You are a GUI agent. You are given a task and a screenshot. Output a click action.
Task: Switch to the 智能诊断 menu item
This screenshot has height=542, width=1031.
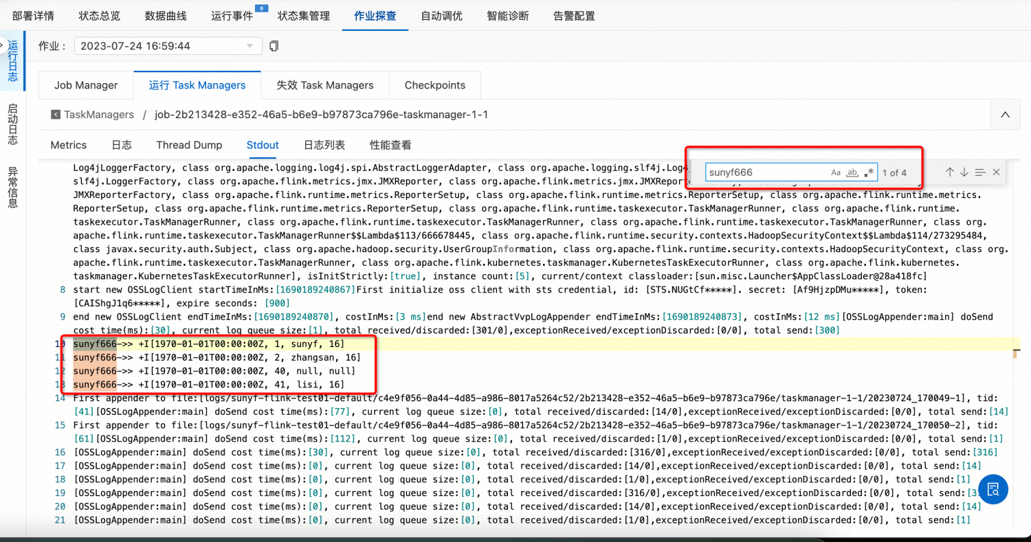click(507, 16)
